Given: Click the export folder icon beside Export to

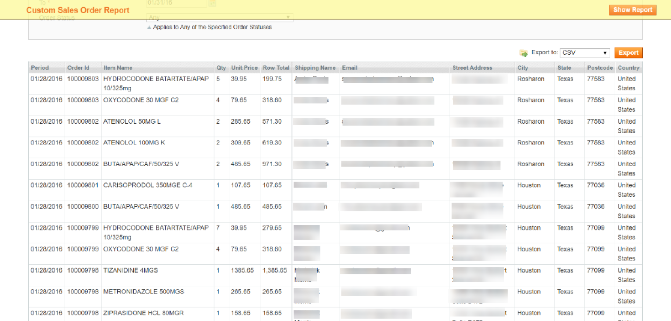Looking at the screenshot, I should click(x=524, y=53).
